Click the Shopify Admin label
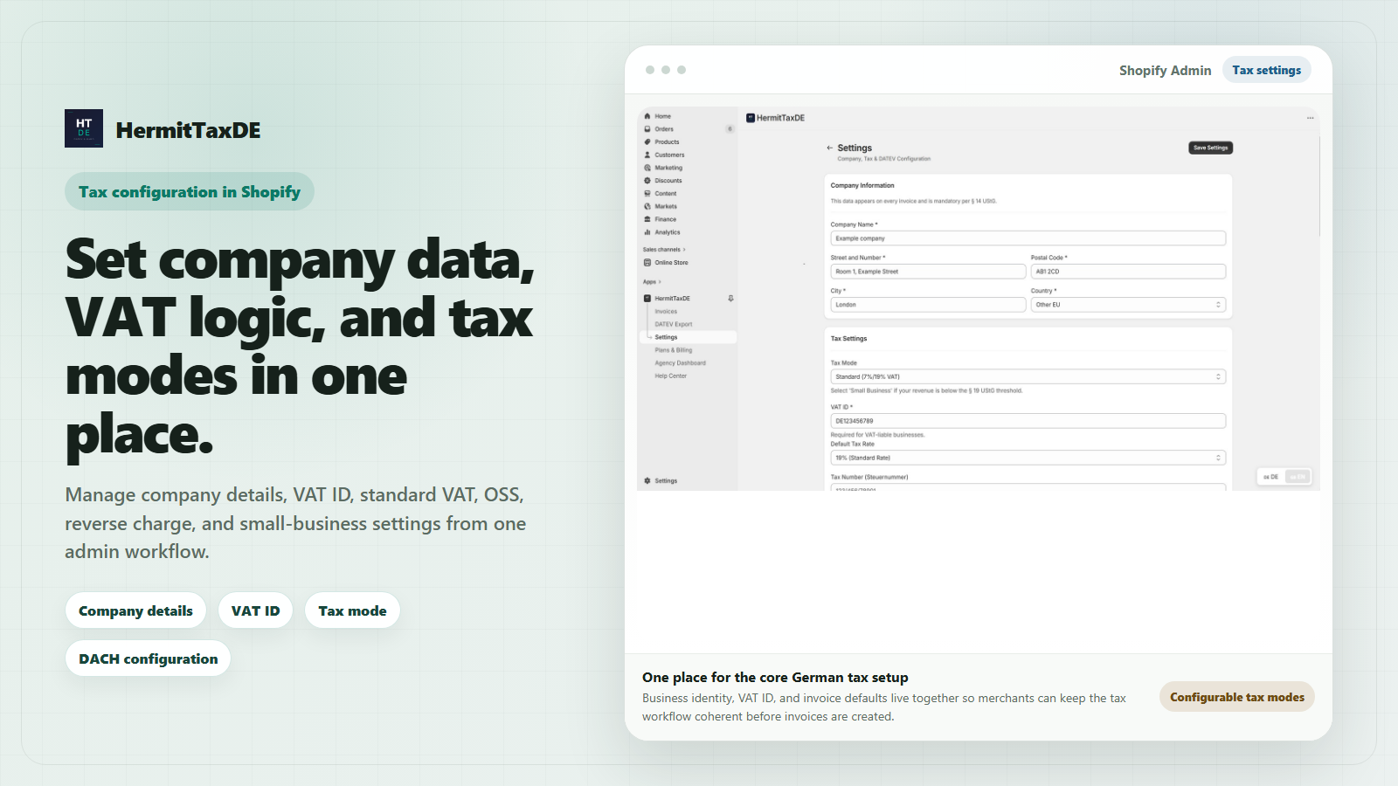This screenshot has height=786, width=1398. [x=1165, y=71]
